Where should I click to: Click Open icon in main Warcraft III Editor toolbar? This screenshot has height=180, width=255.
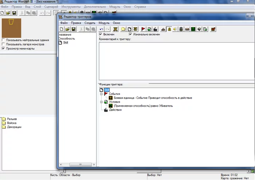click(x=8, y=13)
